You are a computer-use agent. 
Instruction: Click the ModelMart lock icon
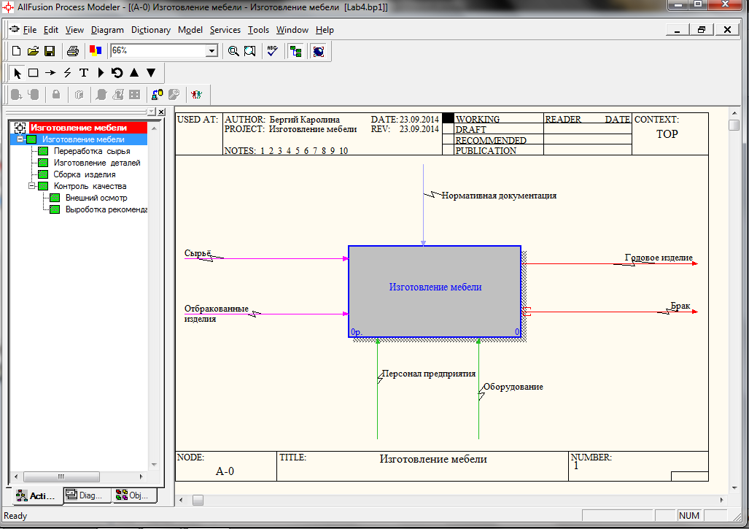coord(56,94)
